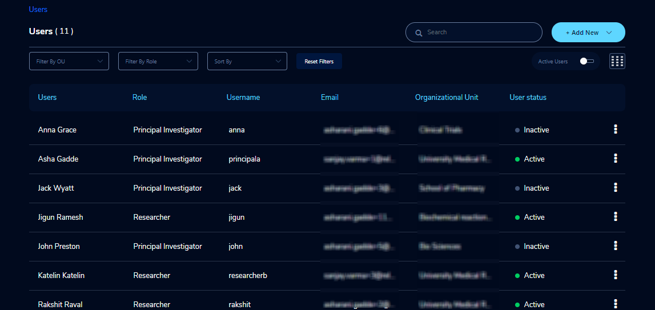Switch to grid view icon

[617, 61]
